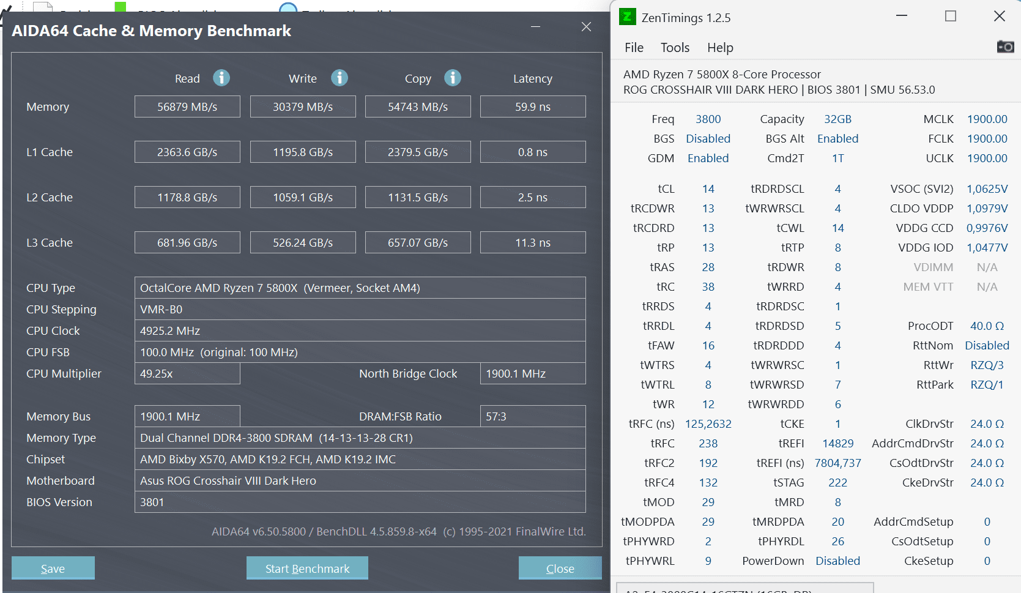Minimize the AIDA64 benchmark window
Screen dimensions: 1021x593
pyautogui.click(x=536, y=27)
